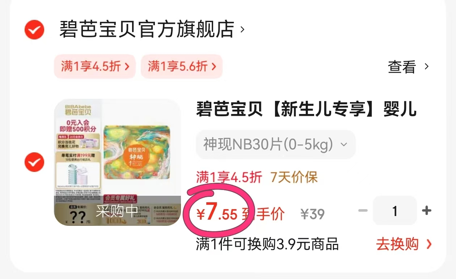Increase quantity with the plus icon
The image size is (456, 279).
point(427,211)
